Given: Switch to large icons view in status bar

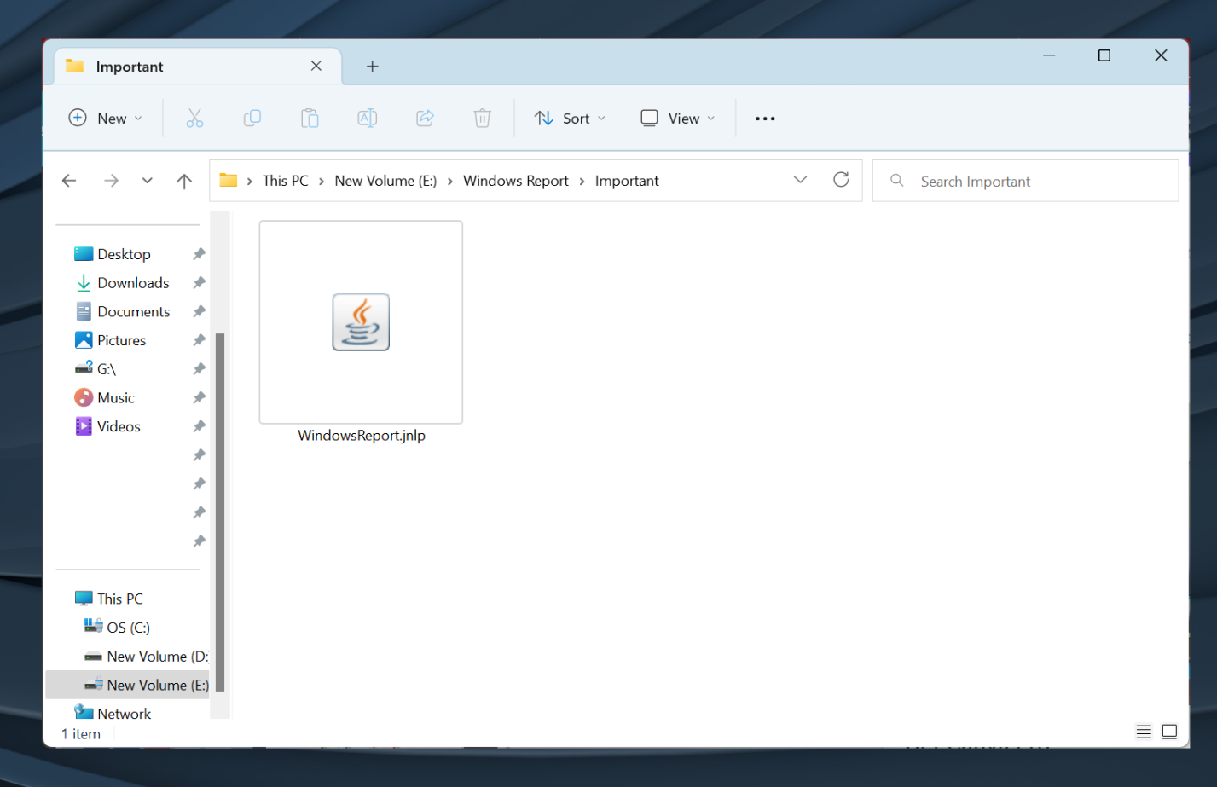Looking at the screenshot, I should (x=1169, y=732).
